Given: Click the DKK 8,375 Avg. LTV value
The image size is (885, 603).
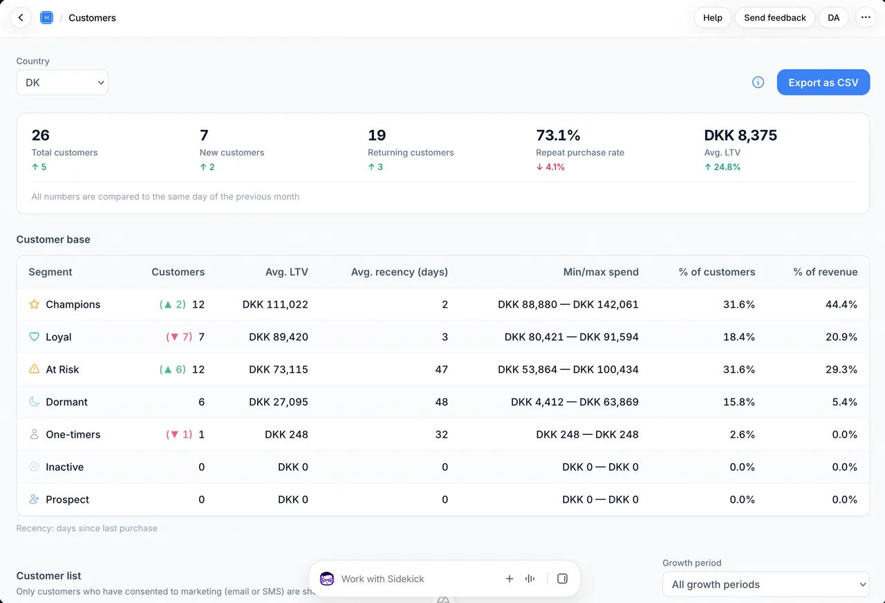Looking at the screenshot, I should 740,135.
